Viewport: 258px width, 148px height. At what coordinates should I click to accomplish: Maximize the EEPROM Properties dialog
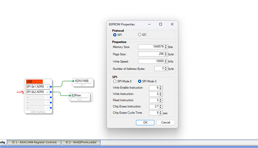click(x=160, y=24)
